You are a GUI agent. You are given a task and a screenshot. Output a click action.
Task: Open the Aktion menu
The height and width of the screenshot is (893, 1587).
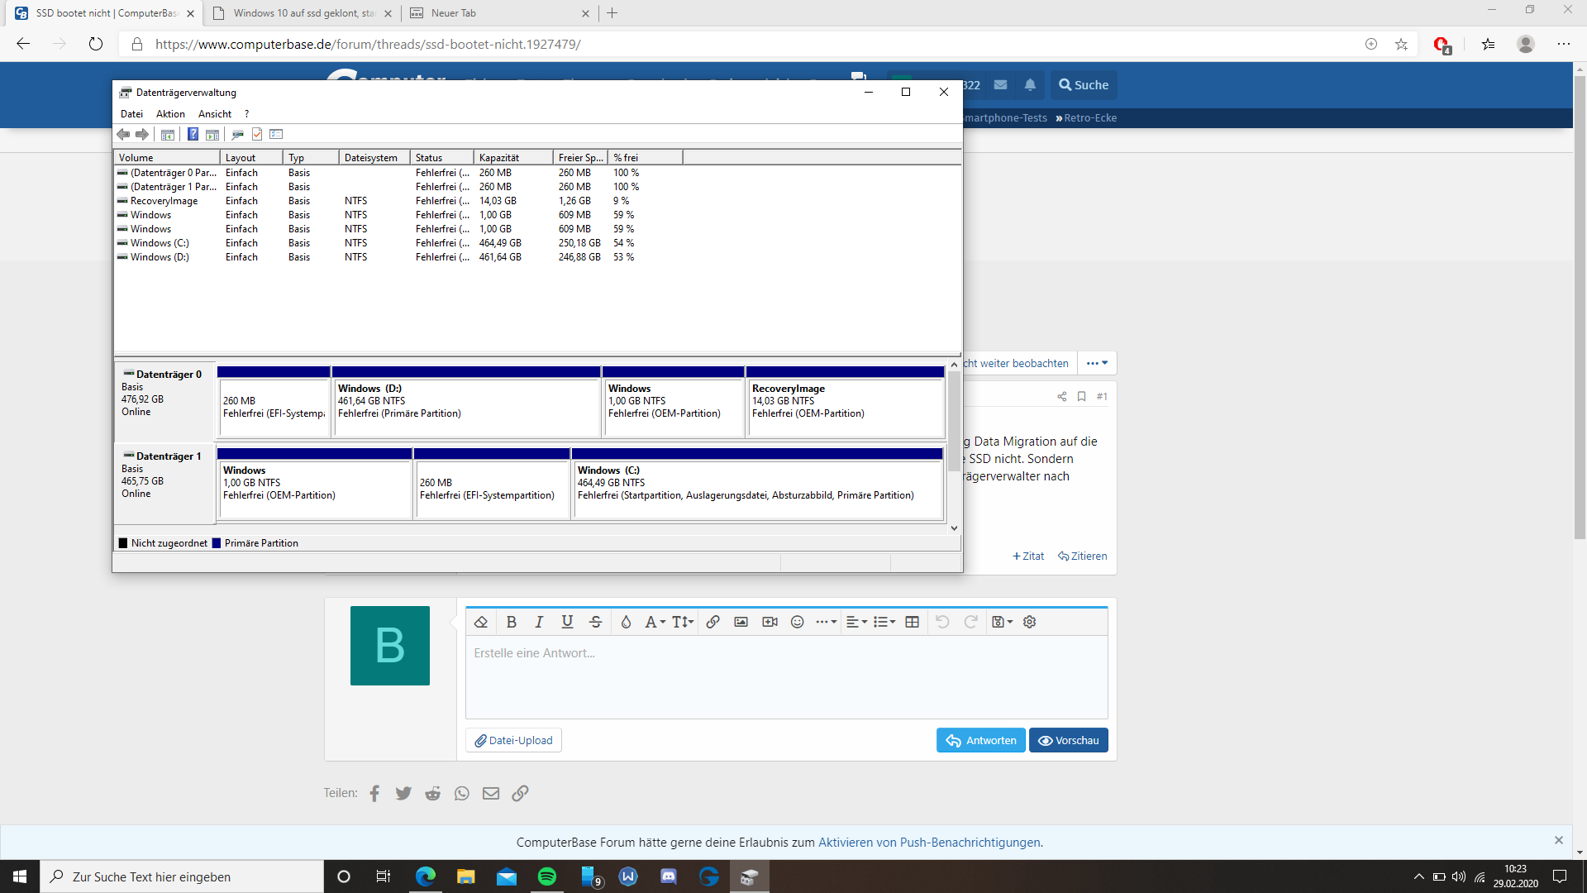170,114
